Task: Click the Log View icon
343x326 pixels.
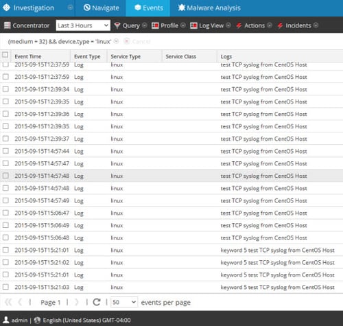Action: coord(193,25)
